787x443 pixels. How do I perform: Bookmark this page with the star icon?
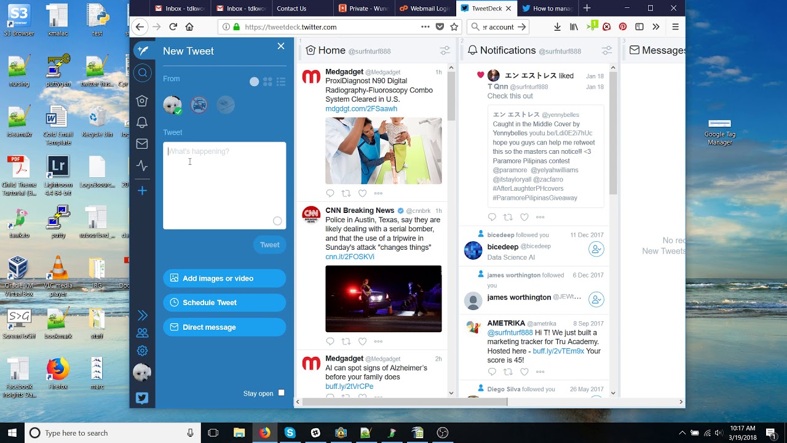pos(454,27)
